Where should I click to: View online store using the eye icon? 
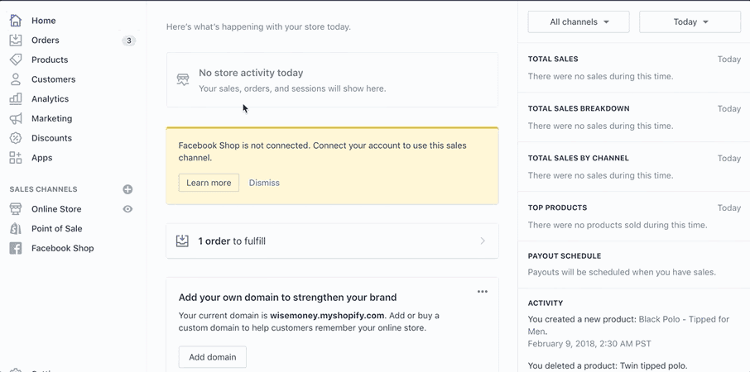127,208
